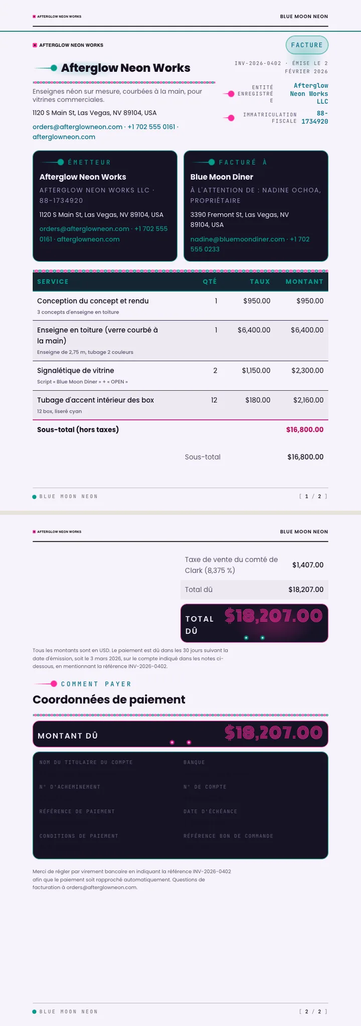Click the SERVICE column header
This screenshot has width=361, height=1026.
pyautogui.click(x=53, y=281)
